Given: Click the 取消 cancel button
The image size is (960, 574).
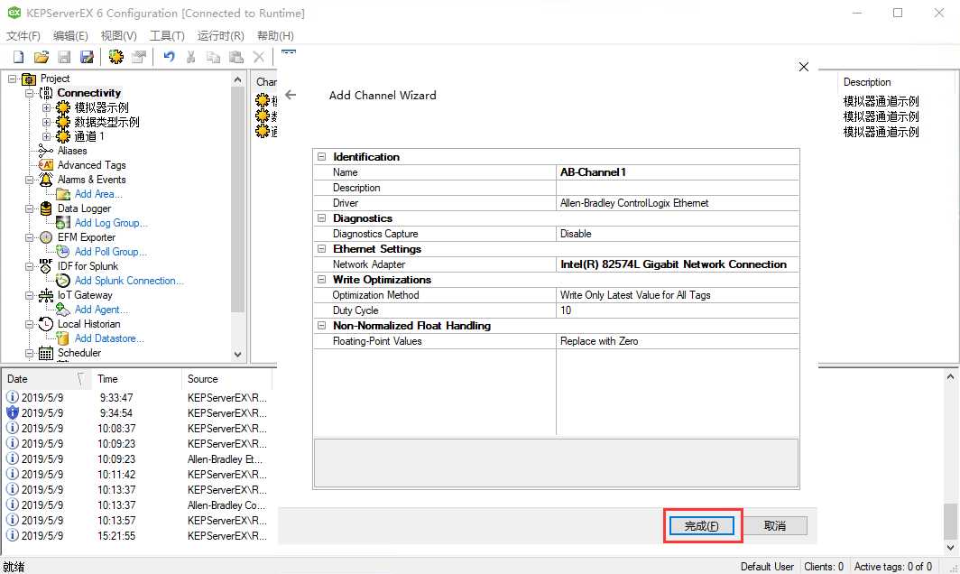Looking at the screenshot, I should click(x=774, y=525).
